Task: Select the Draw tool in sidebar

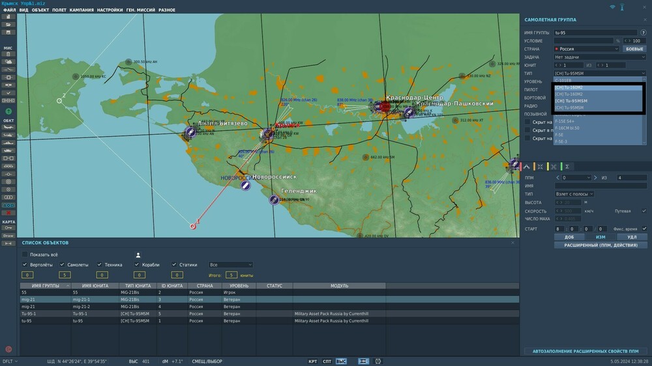Action: 8,236
